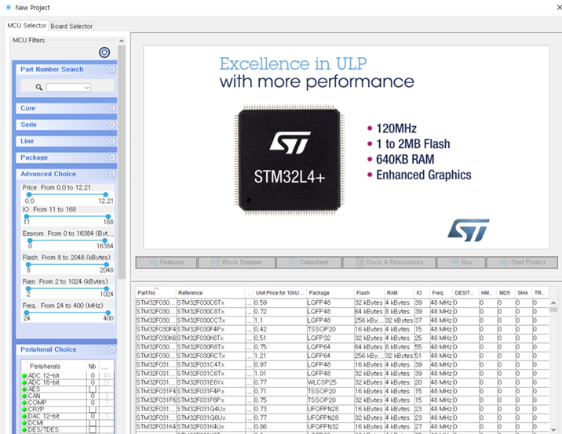Select the STM32F030C6Tx row
Screen dimensions: 562x434
342,302
